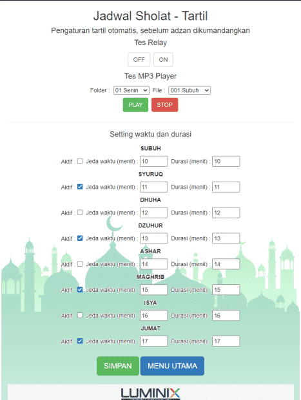Check the ASHAR Aktif checkbox
301x400 pixels.
[x=80, y=264]
